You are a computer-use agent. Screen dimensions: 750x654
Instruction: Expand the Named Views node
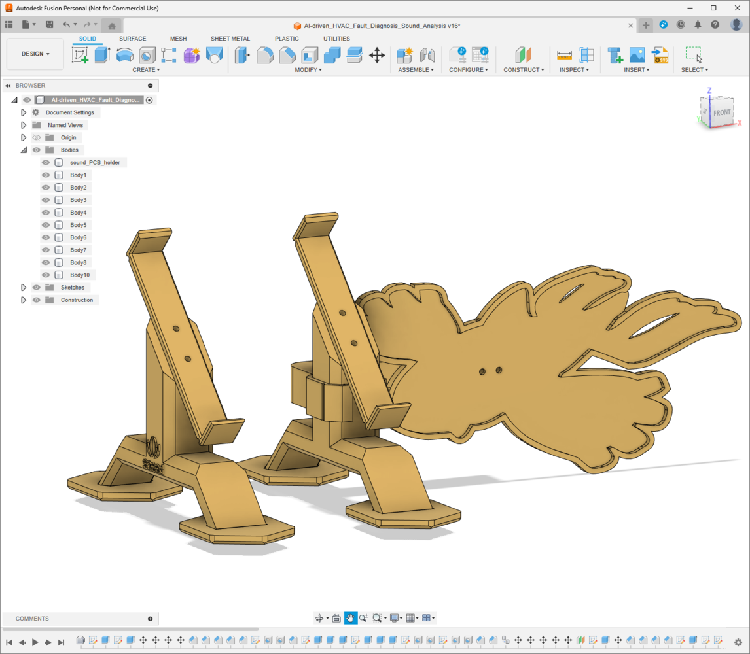pyautogui.click(x=24, y=125)
